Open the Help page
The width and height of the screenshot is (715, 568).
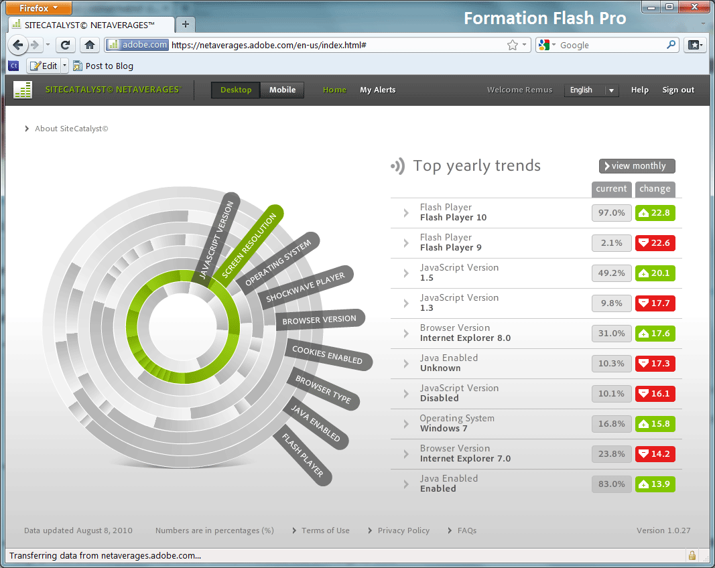(x=639, y=90)
